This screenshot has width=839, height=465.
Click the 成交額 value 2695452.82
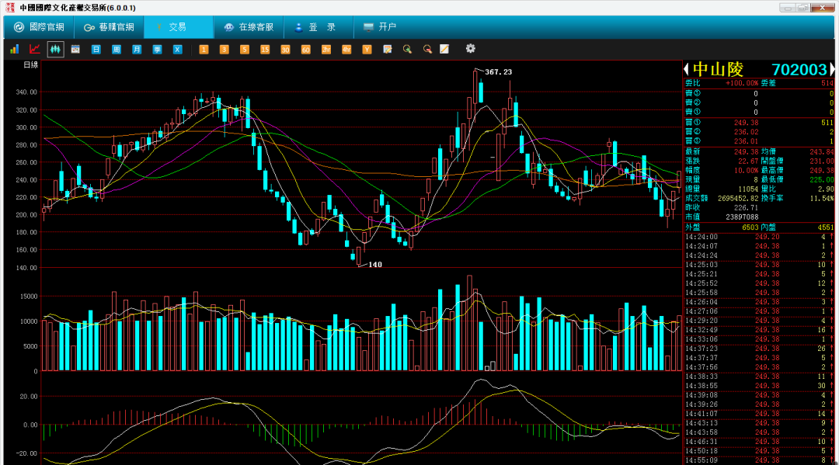coord(737,198)
